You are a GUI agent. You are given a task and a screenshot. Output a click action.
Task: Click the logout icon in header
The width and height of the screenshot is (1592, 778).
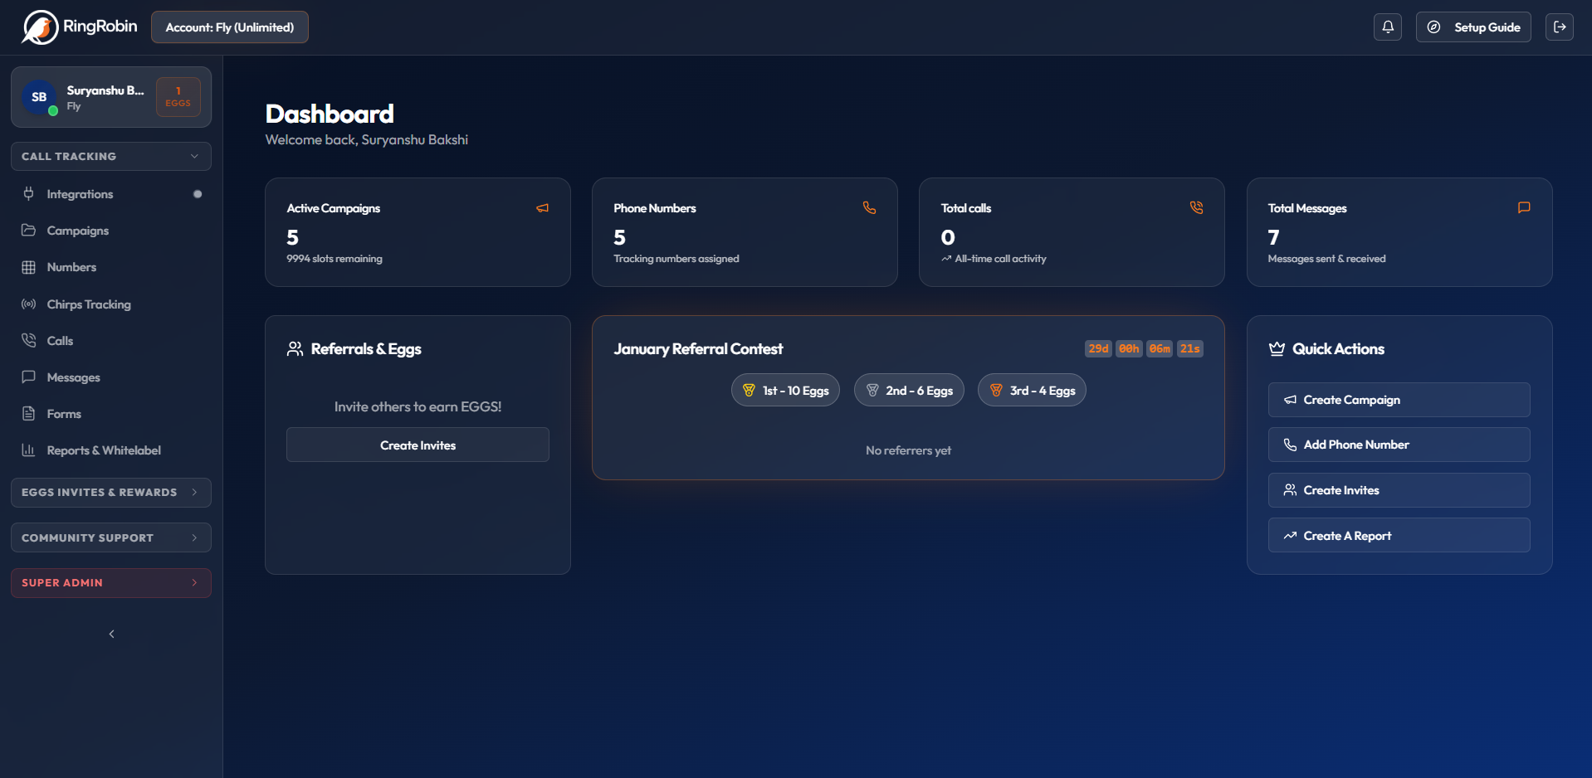1559,27
